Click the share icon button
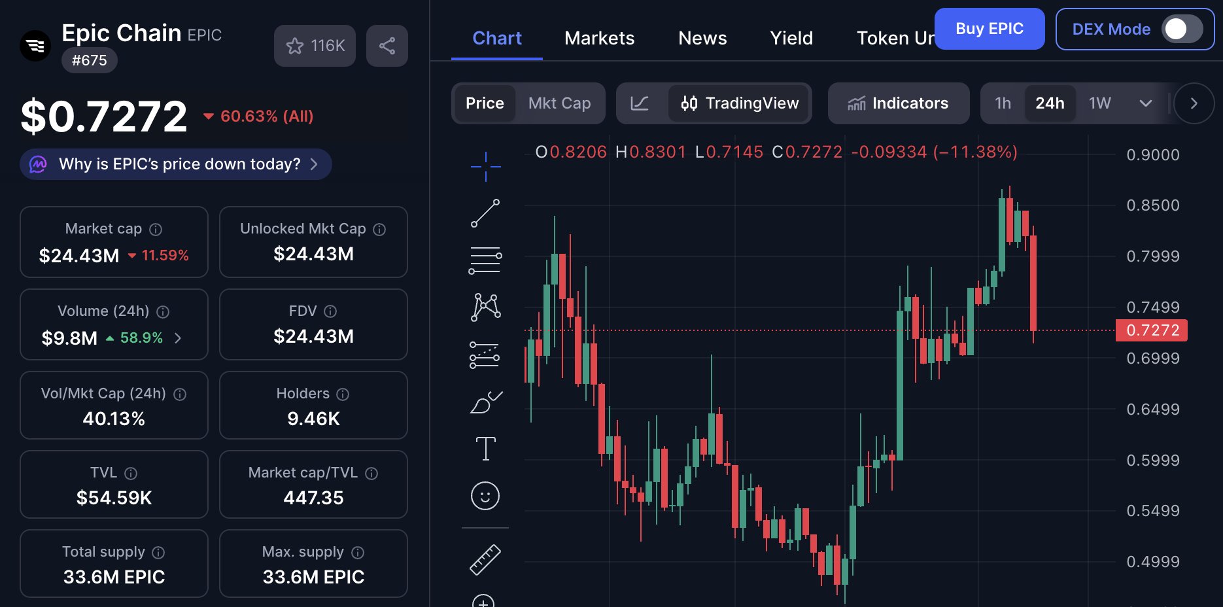1223x607 pixels. (x=387, y=46)
